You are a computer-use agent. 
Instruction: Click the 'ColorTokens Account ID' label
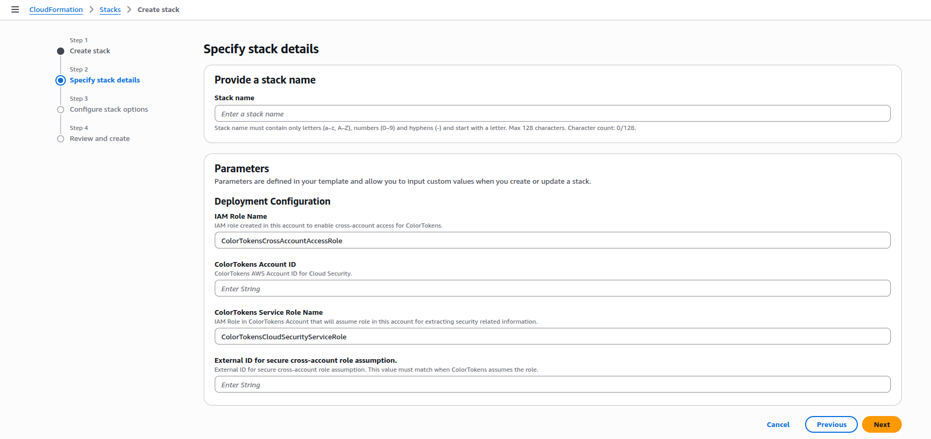(255, 264)
